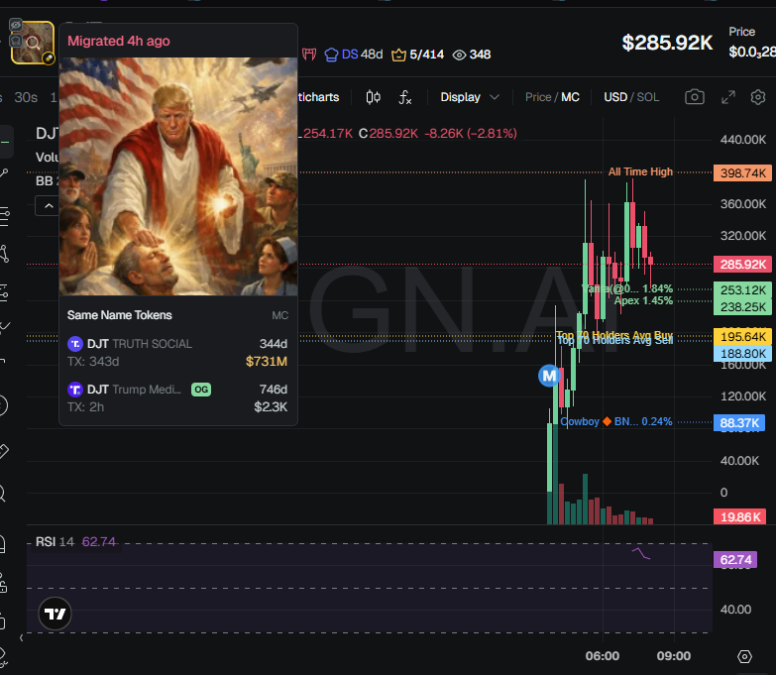The width and height of the screenshot is (776, 675).
Task: Click the green 238.25K price tag
Action: click(x=742, y=307)
